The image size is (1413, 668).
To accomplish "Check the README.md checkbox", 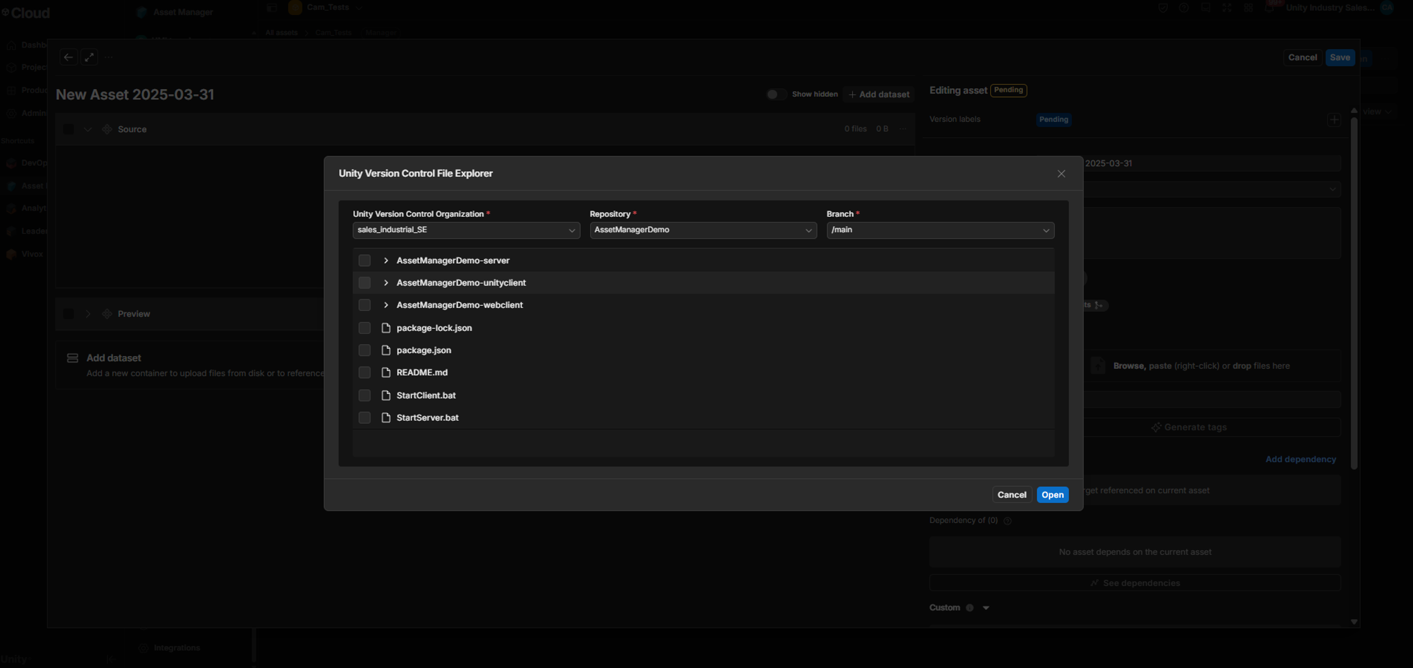I will coord(364,373).
